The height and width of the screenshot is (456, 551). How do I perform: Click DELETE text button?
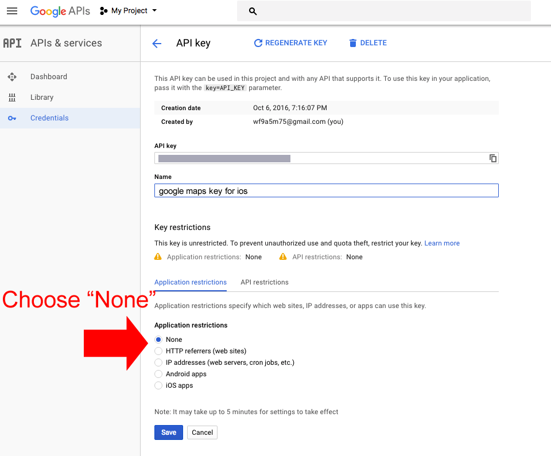point(373,43)
